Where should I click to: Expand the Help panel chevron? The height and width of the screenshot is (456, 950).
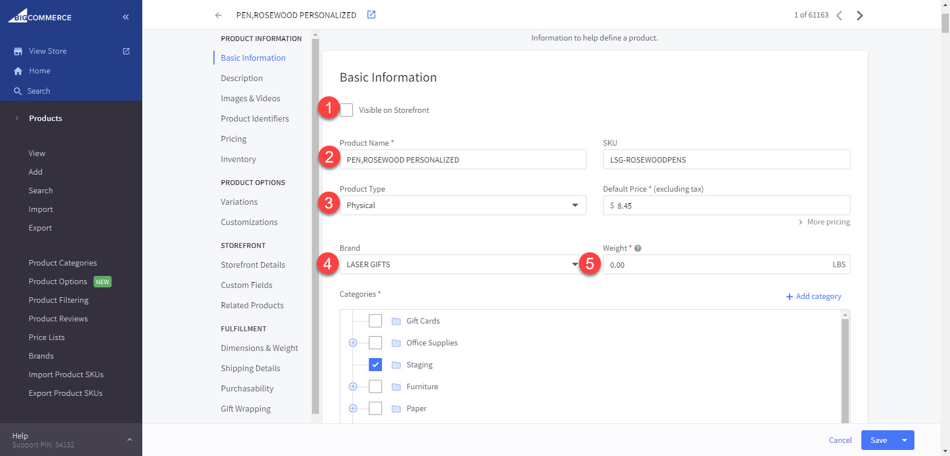(130, 440)
